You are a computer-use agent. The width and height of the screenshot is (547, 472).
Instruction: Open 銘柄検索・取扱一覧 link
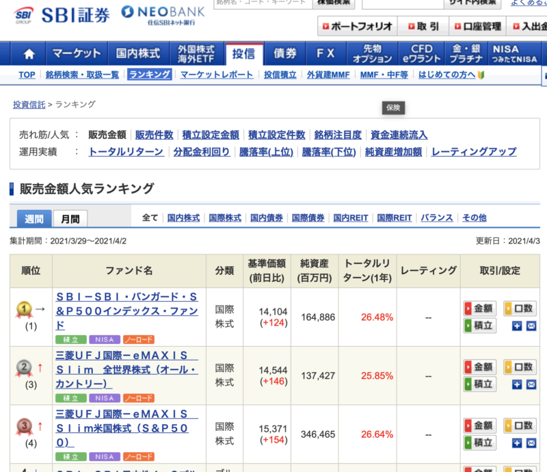point(82,75)
